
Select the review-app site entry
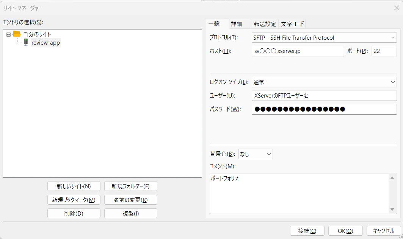tap(45, 42)
